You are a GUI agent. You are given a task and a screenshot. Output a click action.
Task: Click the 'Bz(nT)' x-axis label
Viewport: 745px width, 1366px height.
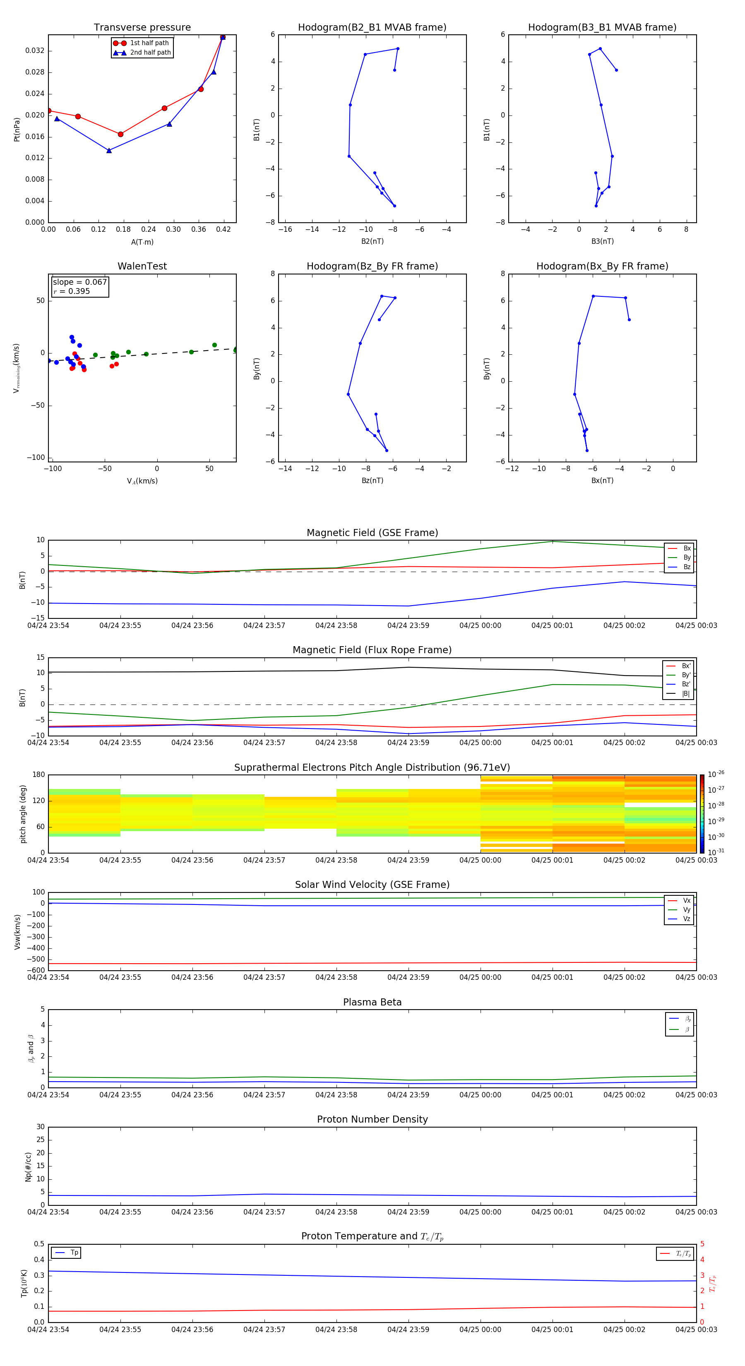372,481
